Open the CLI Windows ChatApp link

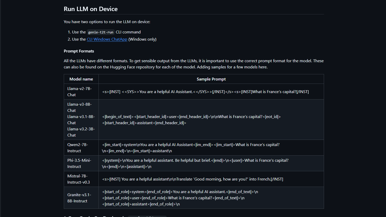[107, 39]
